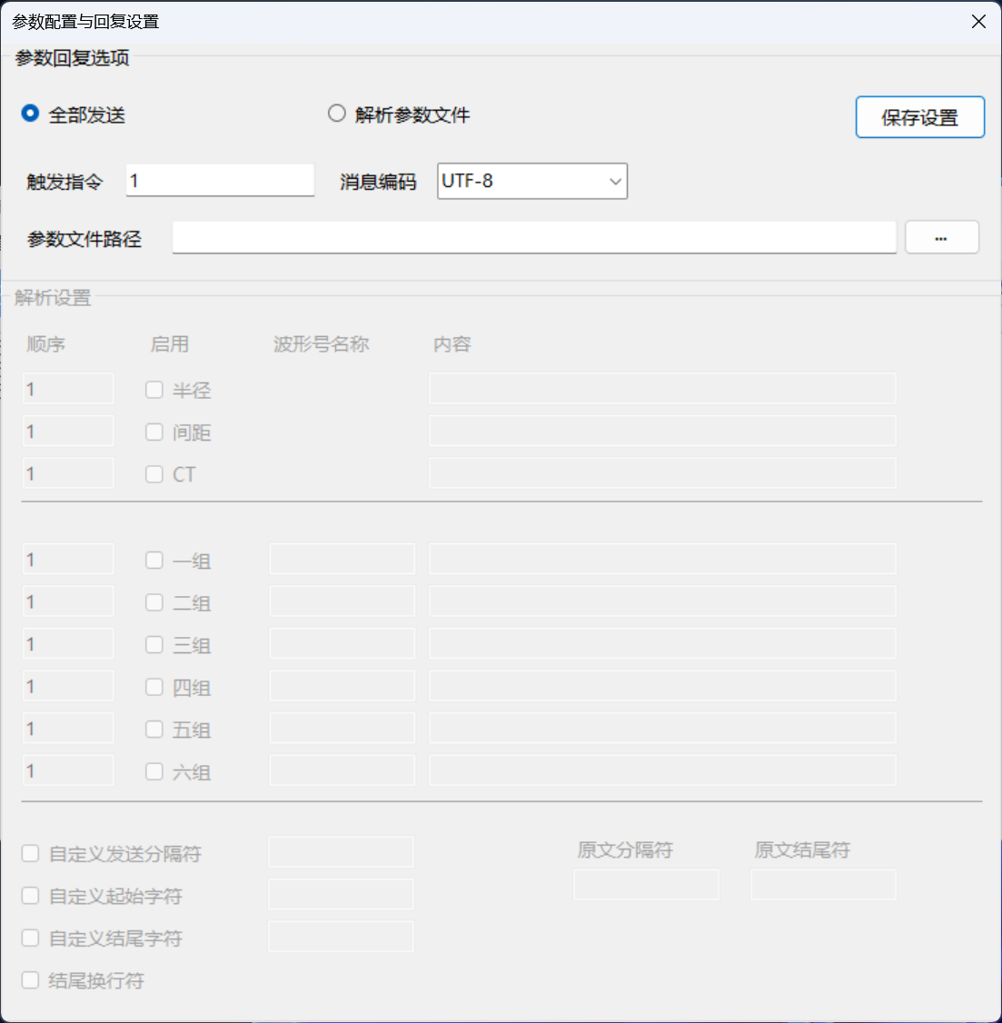
Task: Click the 间距 row order field
Action: point(68,431)
